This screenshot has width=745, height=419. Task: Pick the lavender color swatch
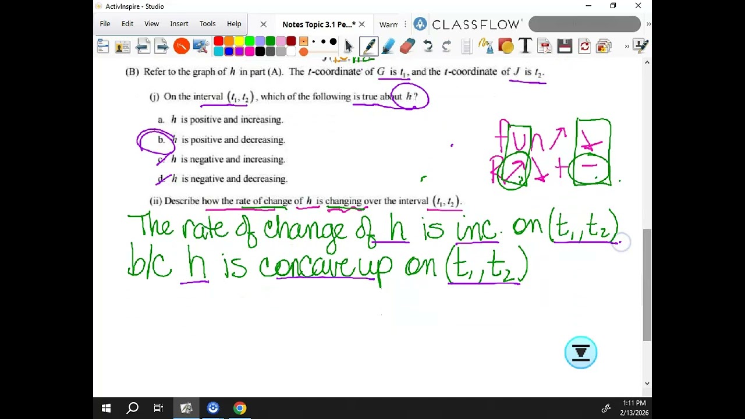pyautogui.click(x=260, y=41)
